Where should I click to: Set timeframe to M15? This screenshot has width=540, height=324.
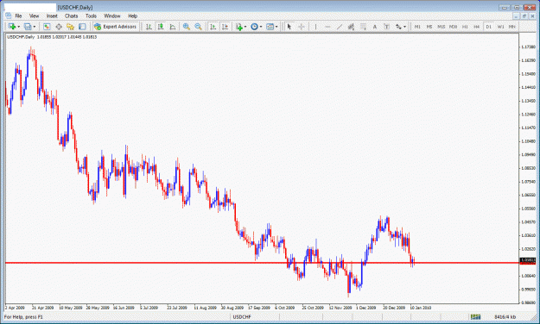pos(442,27)
